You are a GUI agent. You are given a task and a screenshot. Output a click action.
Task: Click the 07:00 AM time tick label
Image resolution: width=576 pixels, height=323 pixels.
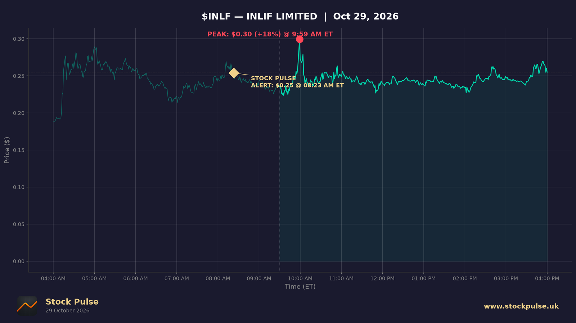(177, 278)
